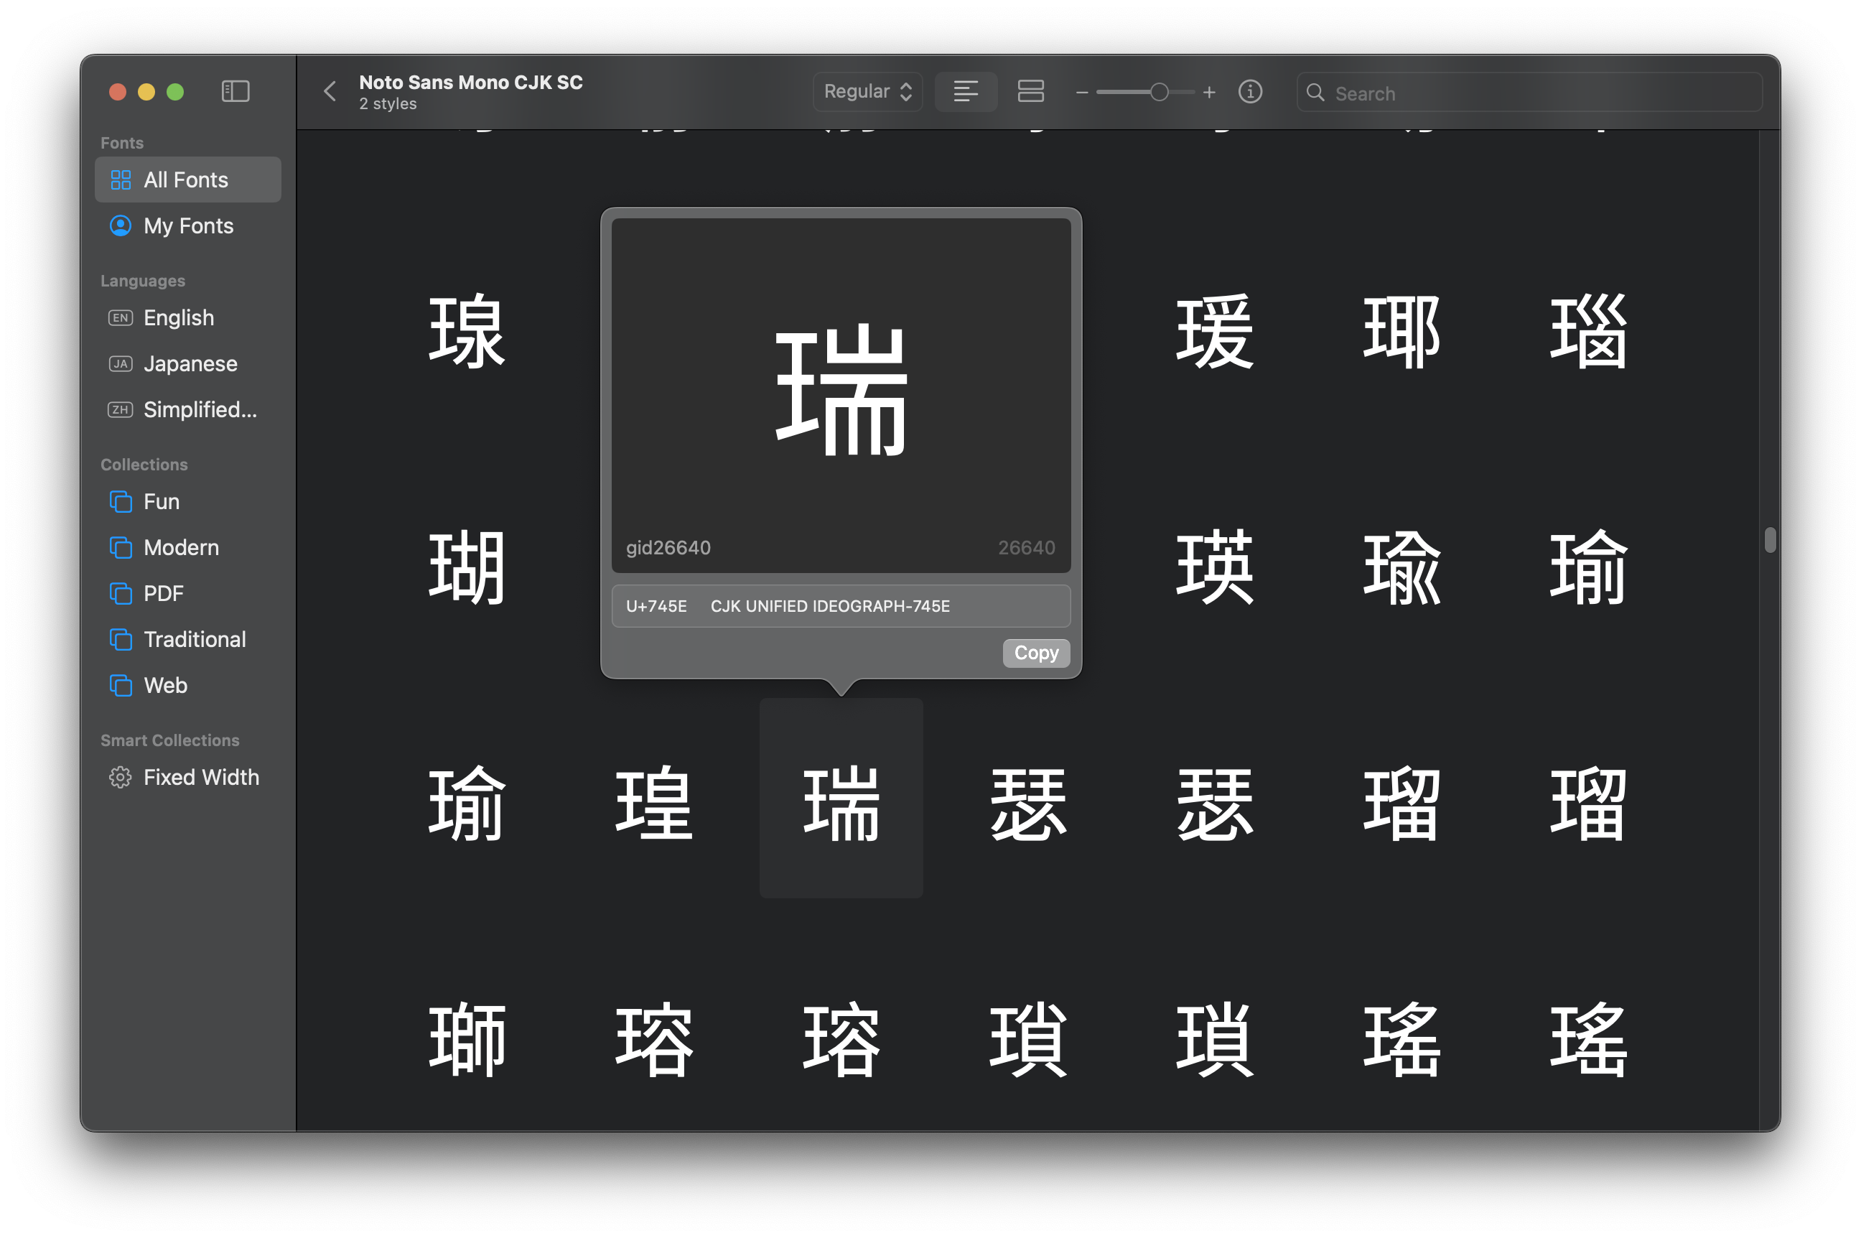The image size is (1861, 1238).
Task: Select the Fixed Width smart collection
Action: click(x=200, y=777)
